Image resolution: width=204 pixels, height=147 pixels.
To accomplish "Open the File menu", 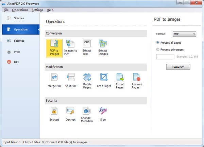I will click(x=6, y=10).
